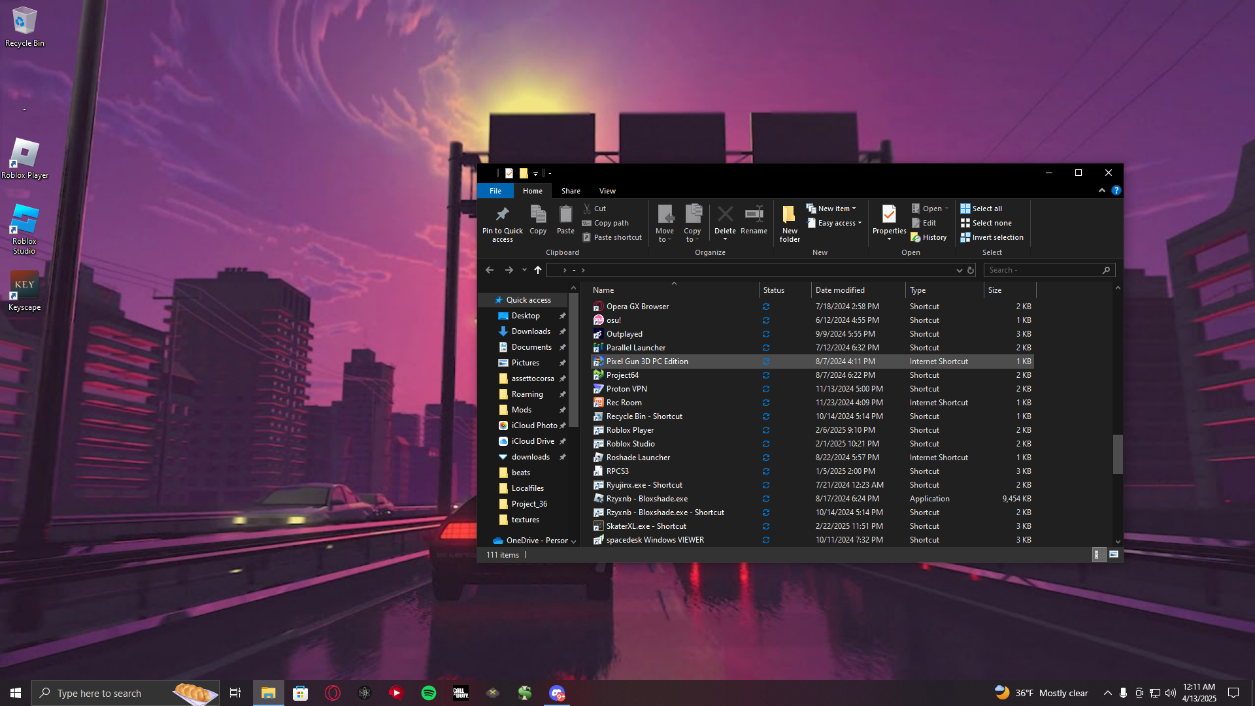Select the Keyscape desktop shortcut

24,291
